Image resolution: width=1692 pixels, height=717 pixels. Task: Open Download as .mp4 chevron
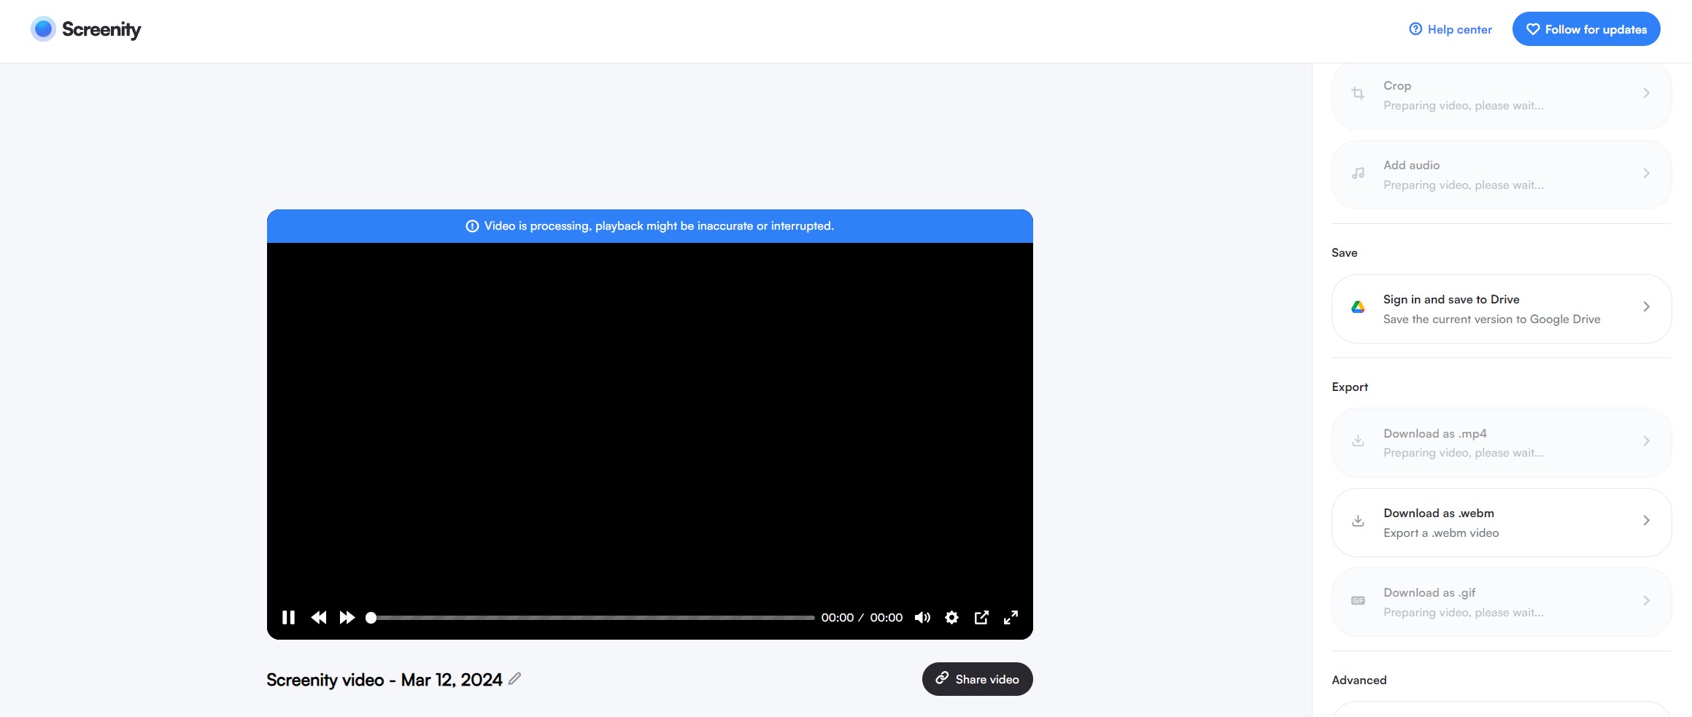coord(1646,441)
